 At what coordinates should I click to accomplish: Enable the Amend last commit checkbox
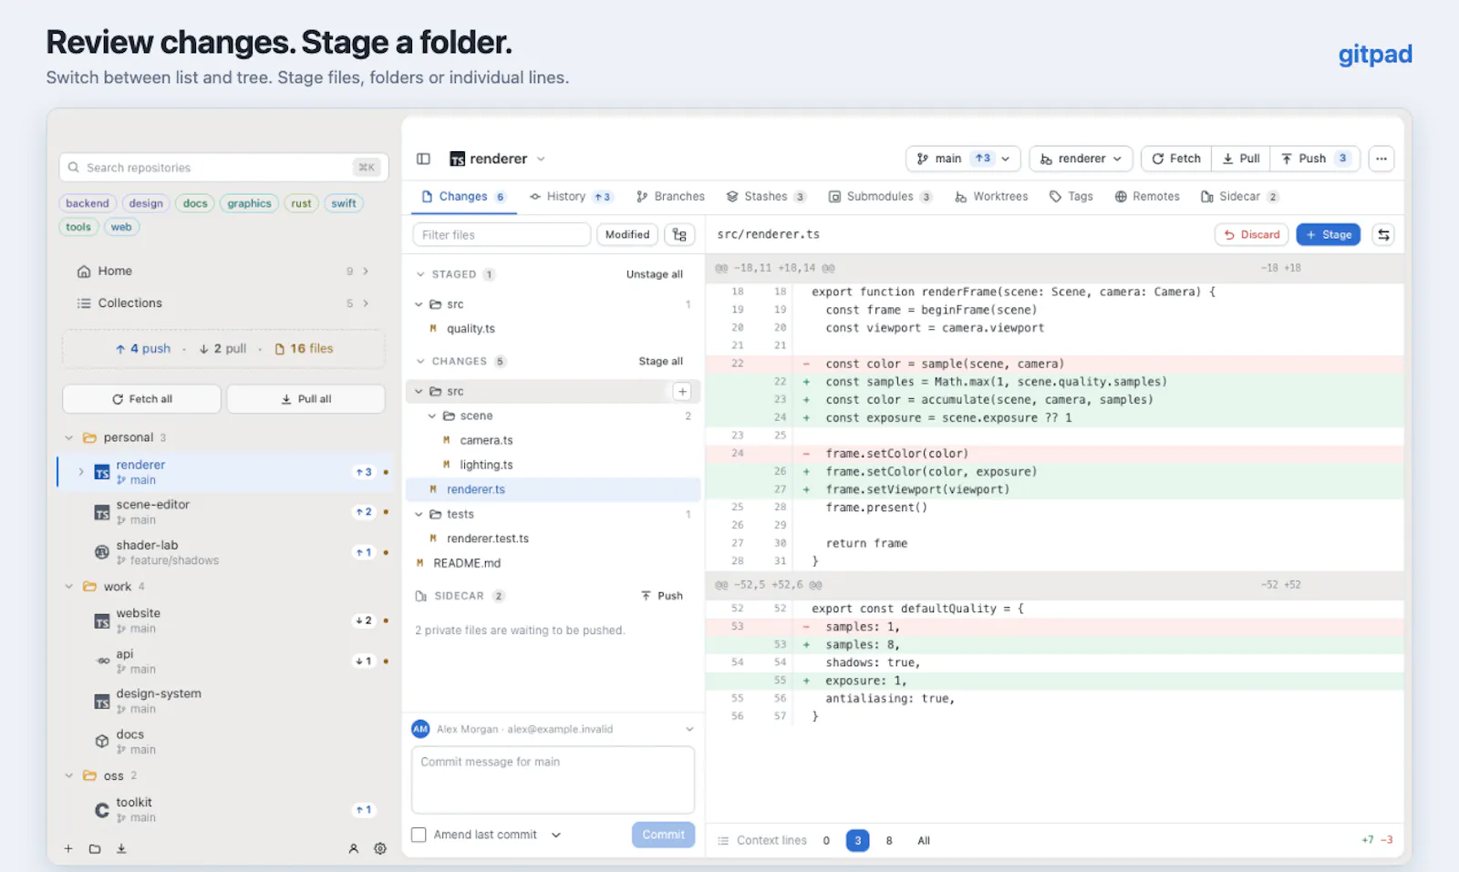tap(419, 836)
